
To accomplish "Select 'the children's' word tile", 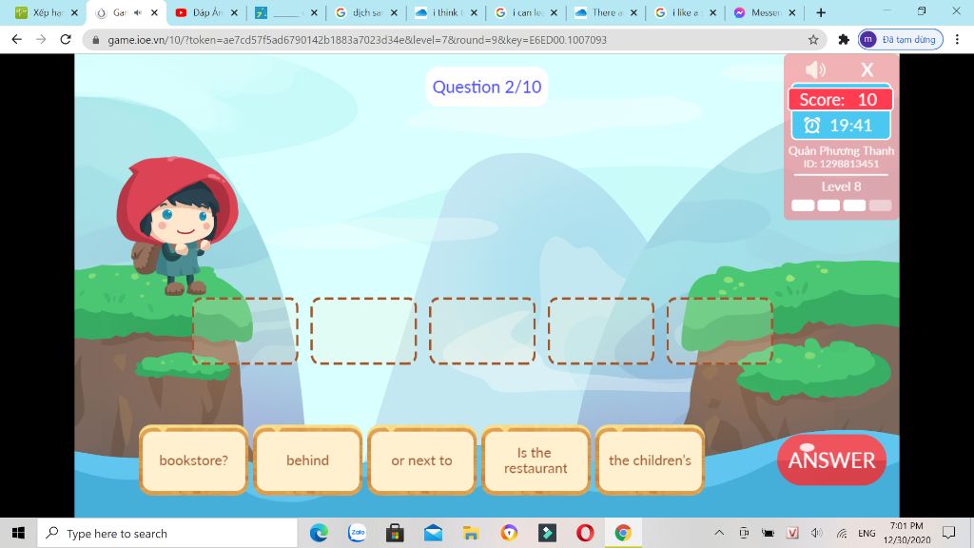I will 650,460.
